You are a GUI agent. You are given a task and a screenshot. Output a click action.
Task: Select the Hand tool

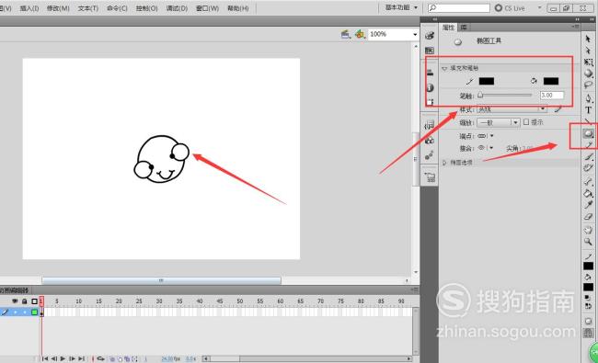[x=588, y=230]
